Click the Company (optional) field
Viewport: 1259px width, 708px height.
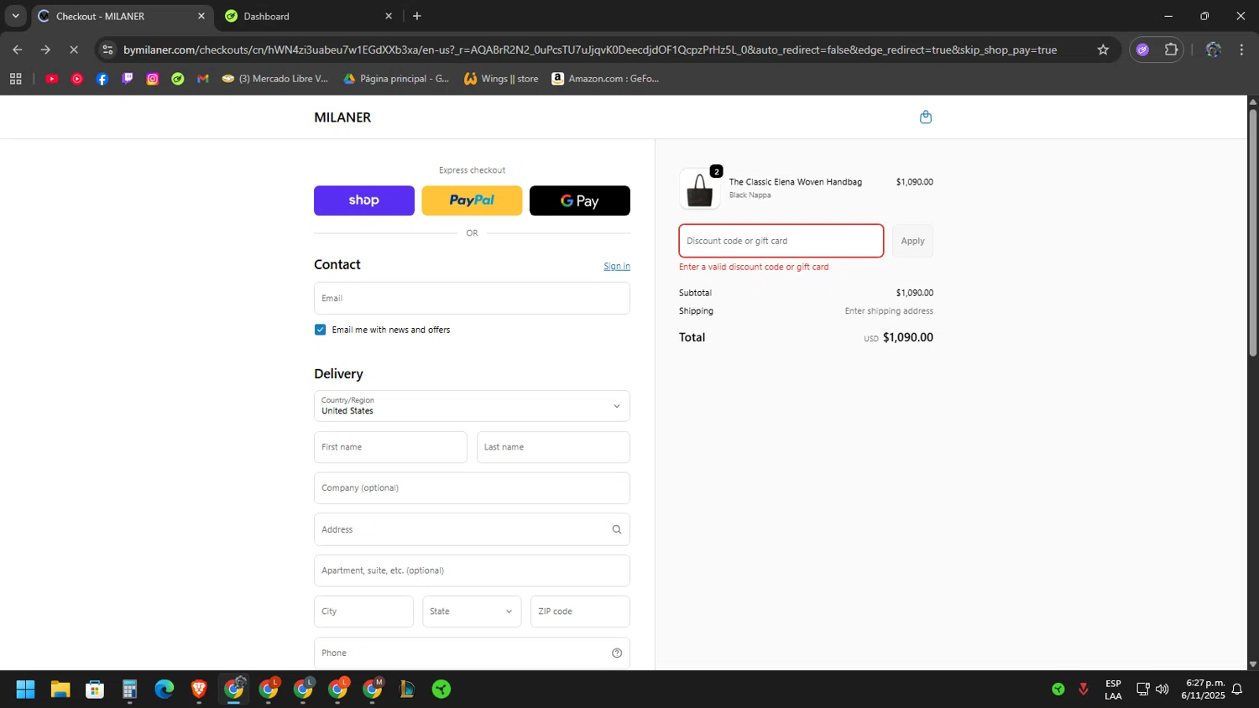tap(472, 488)
